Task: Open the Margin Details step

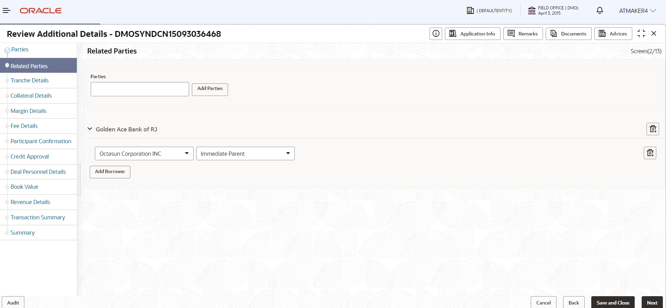Action: (x=29, y=111)
